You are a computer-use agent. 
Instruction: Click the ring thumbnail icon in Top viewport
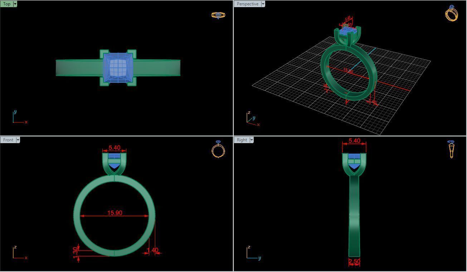(218, 15)
